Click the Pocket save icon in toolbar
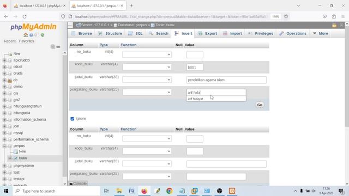The height and width of the screenshot is (196, 349). (325, 16)
